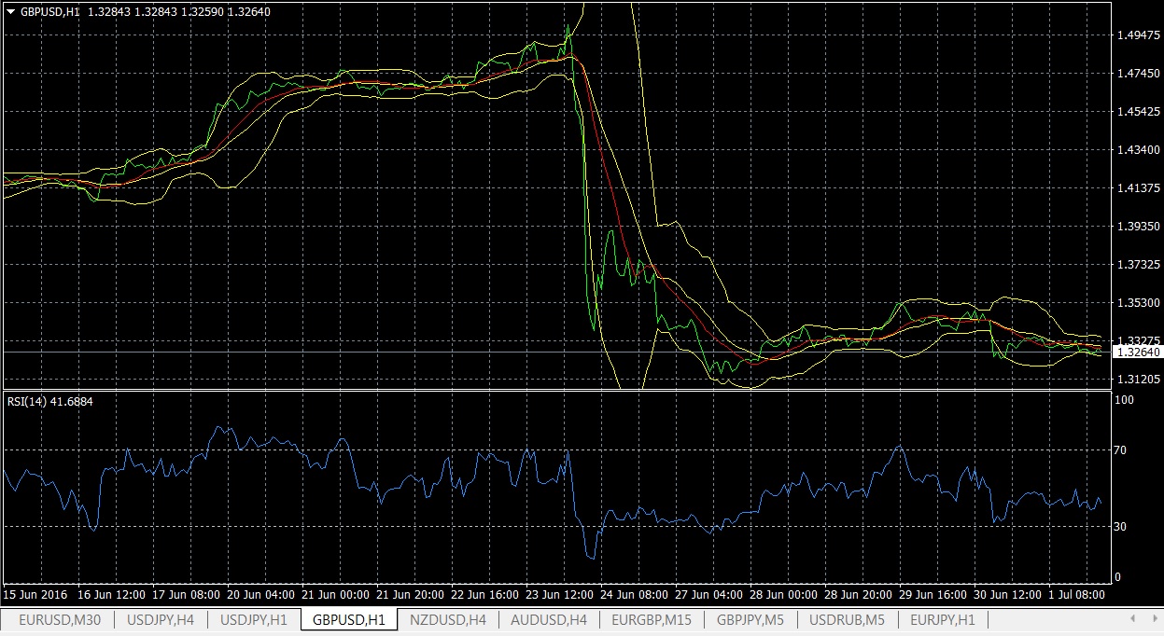Click the 1.35300 price scale label
Screen dimensions: 1164x636
pyautogui.click(x=1137, y=303)
